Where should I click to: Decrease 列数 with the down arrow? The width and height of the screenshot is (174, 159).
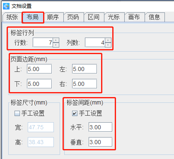[108, 45]
